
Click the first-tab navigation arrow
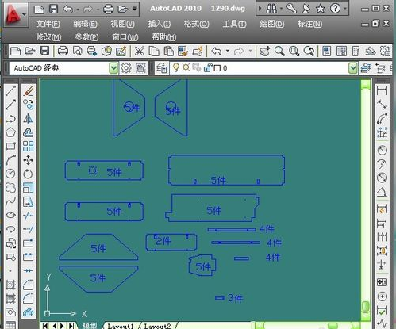tap(45, 326)
